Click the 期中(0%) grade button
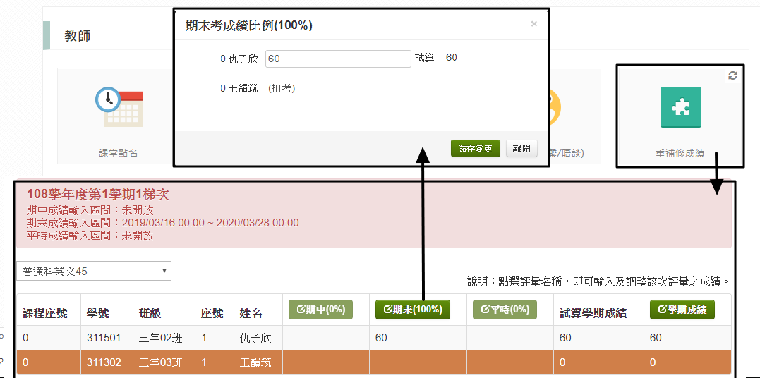This screenshot has height=378, width=760. pos(320,310)
